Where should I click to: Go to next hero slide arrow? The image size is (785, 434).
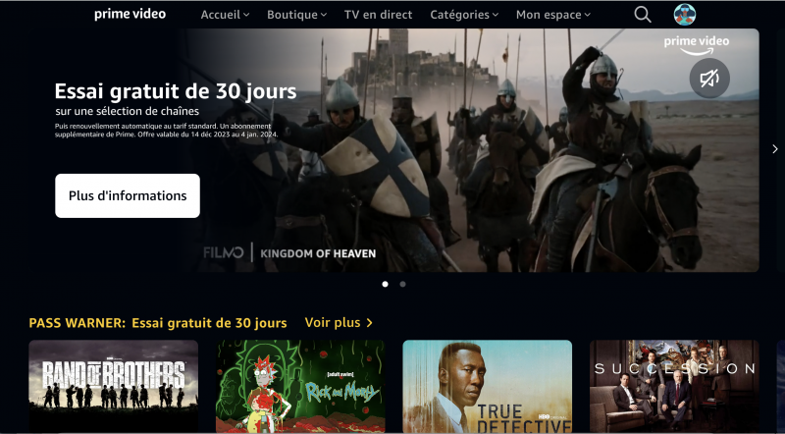tap(775, 149)
